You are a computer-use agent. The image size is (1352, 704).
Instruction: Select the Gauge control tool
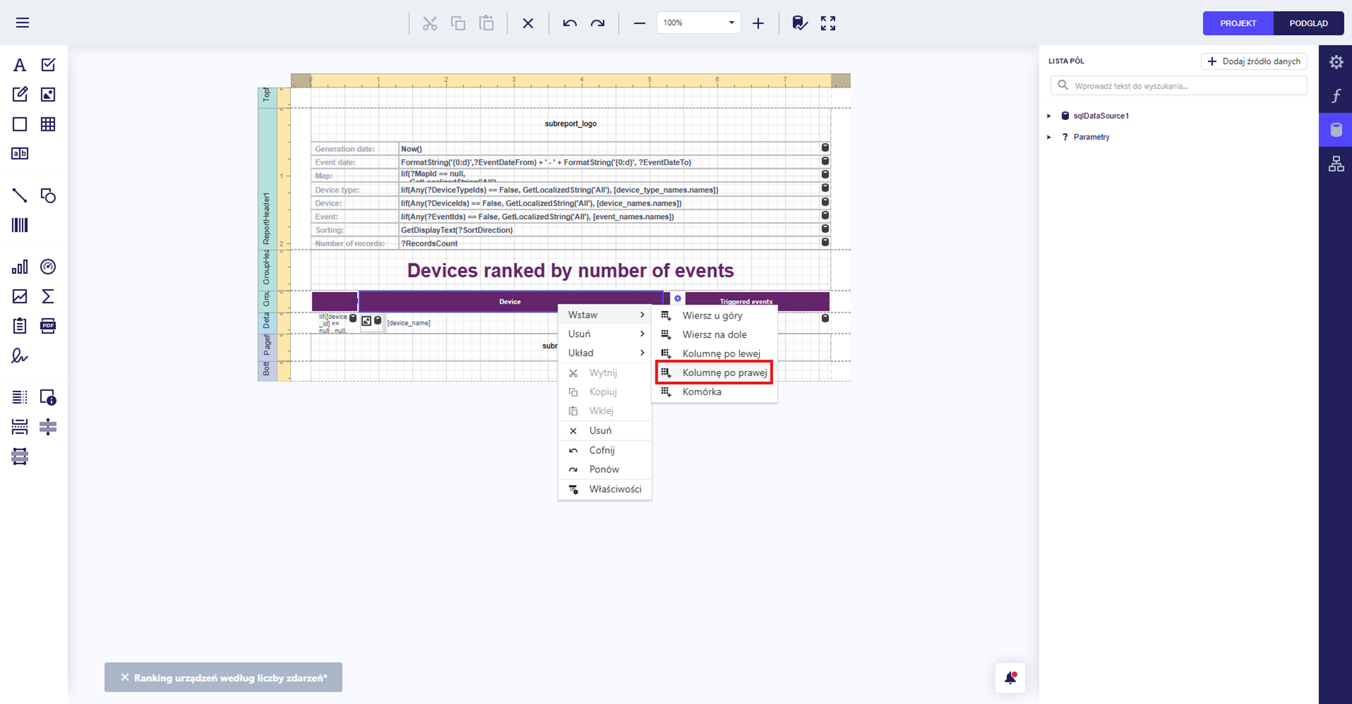coord(48,267)
